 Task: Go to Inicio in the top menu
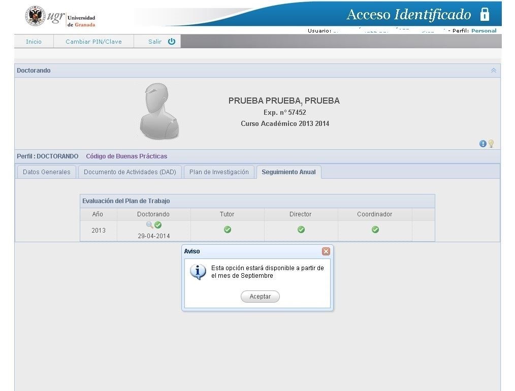pyautogui.click(x=34, y=42)
